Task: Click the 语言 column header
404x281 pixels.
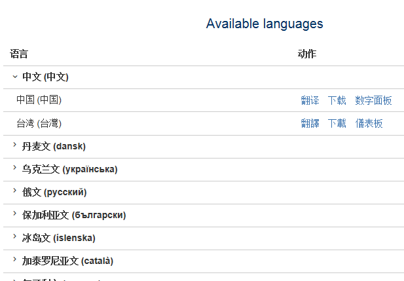Action: tap(19, 54)
